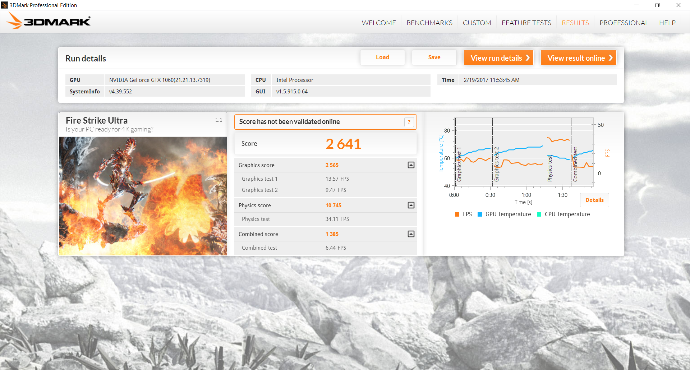
Task: Restore down the 3DMark window
Action: [x=657, y=5]
